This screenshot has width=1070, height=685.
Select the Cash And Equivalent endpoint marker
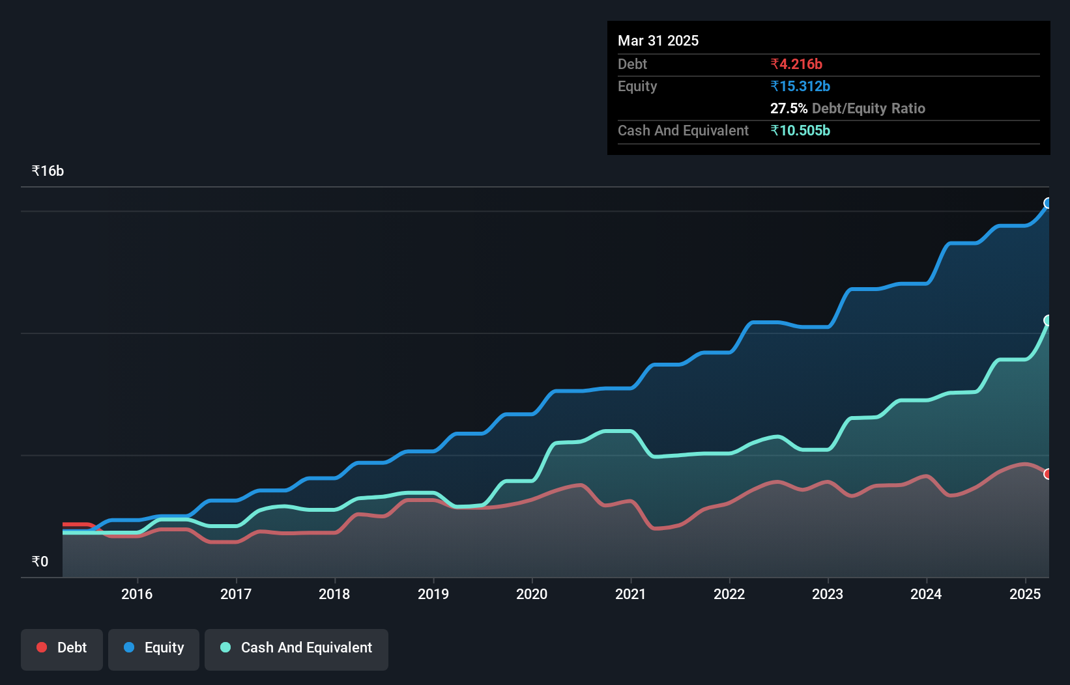pos(1048,320)
